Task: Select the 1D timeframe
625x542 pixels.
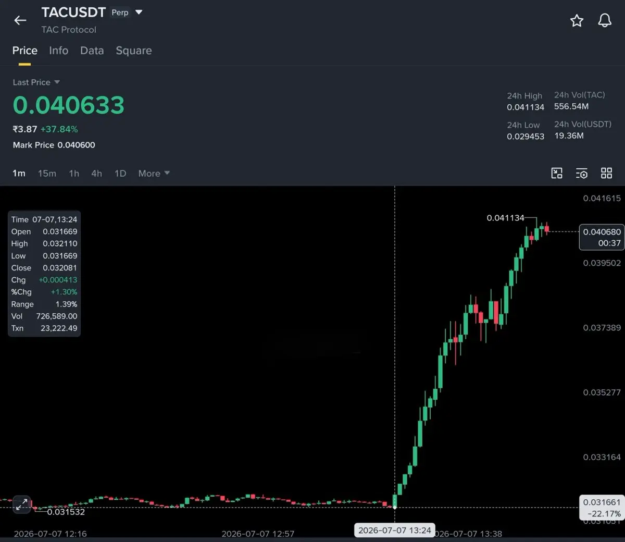Action: click(120, 174)
